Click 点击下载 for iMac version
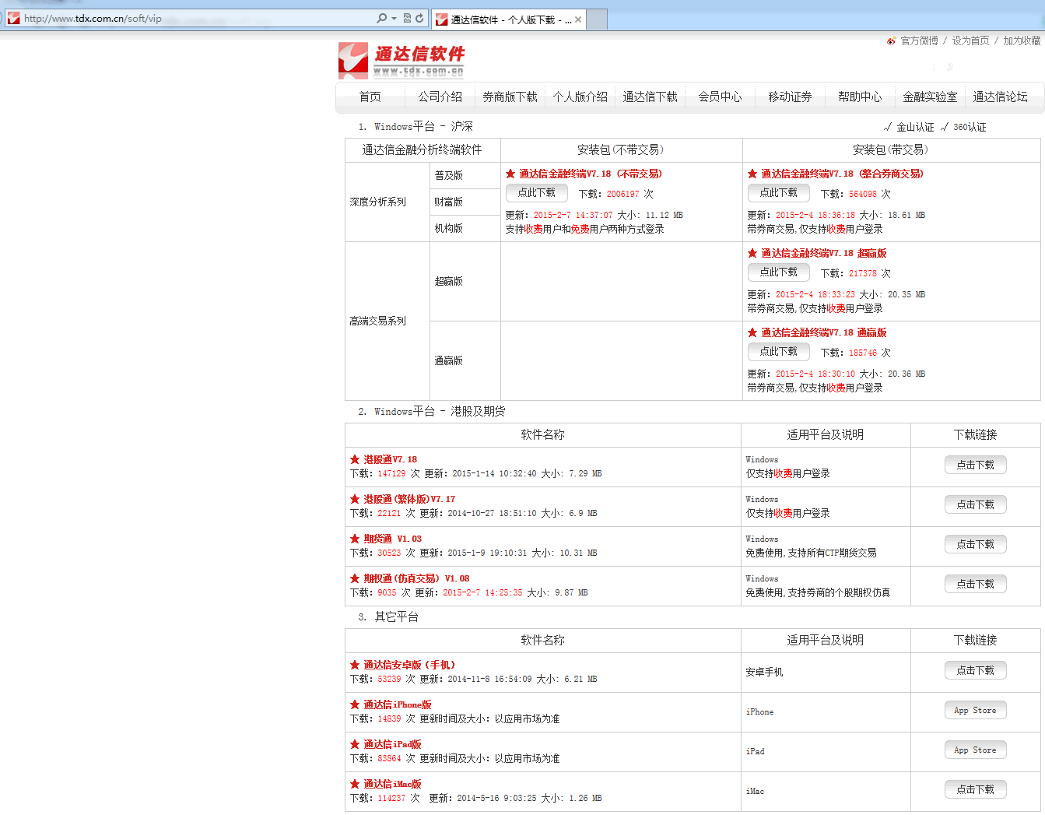The width and height of the screenshot is (1045, 815). click(975, 789)
